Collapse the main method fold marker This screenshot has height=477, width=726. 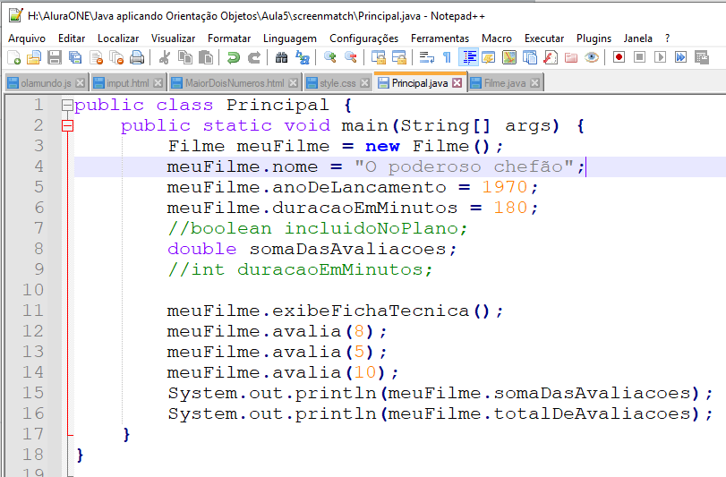tap(68, 126)
